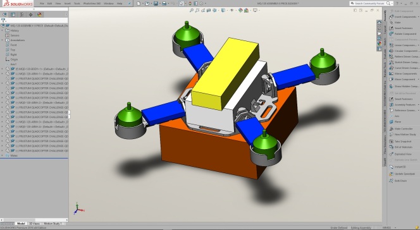Select the Belt/Chain tool
This screenshot has height=230, width=420.
(x=398, y=181)
